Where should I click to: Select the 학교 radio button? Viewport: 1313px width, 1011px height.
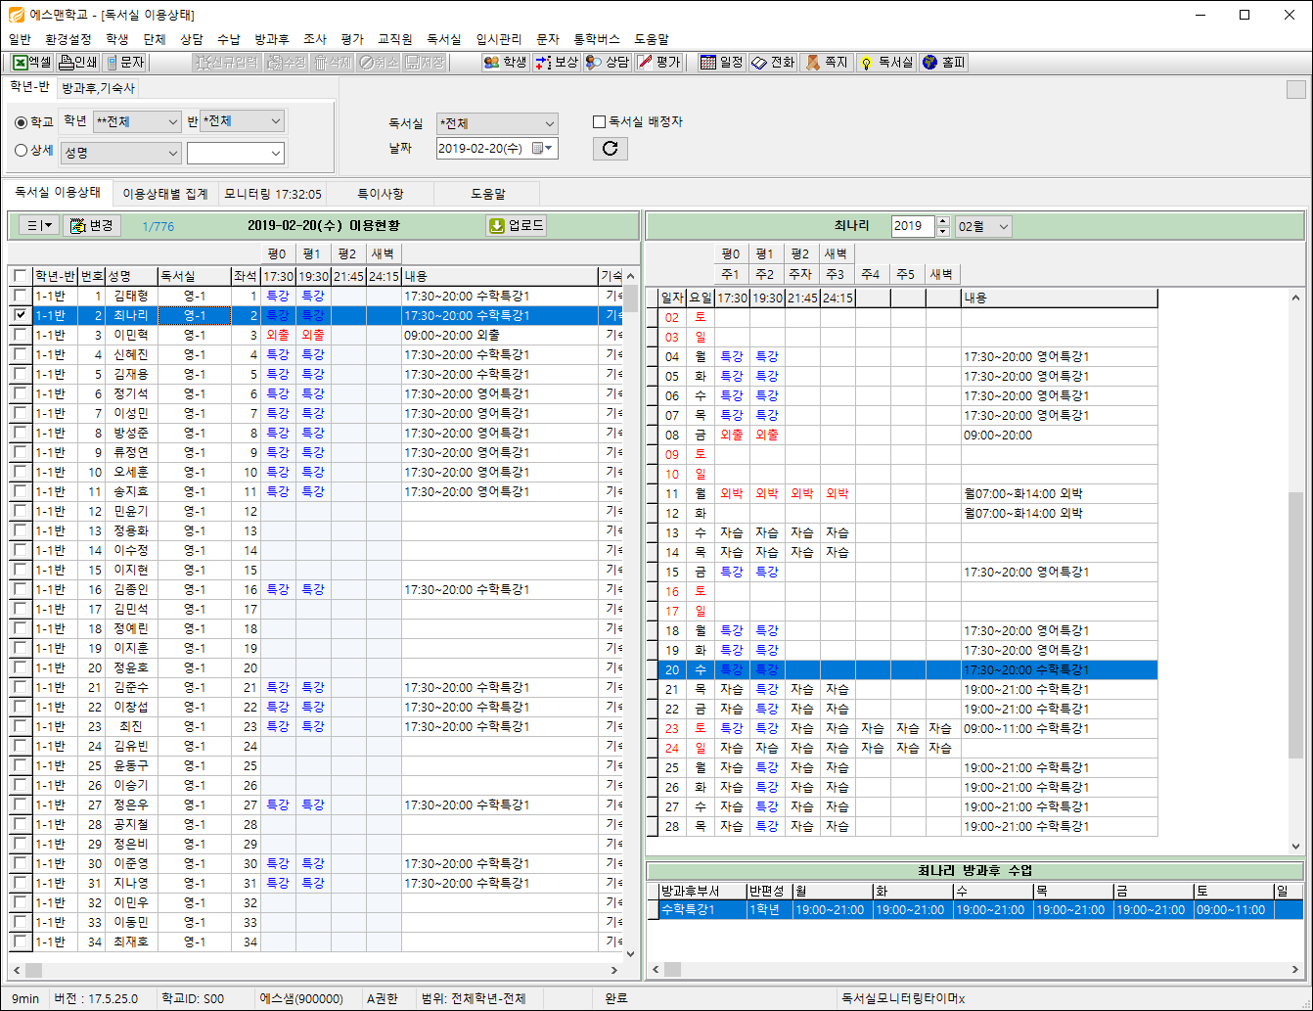(21, 122)
